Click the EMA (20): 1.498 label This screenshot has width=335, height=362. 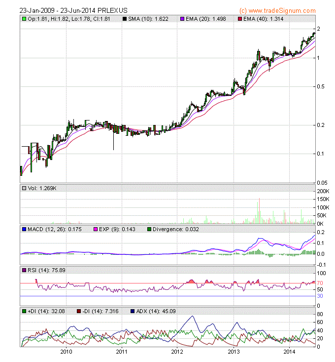tap(206, 19)
